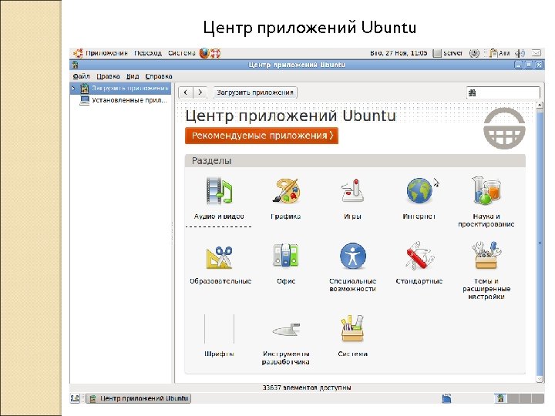Click the Ubuntu logo in top panel
This screenshot has width=555, height=416.
[78, 53]
